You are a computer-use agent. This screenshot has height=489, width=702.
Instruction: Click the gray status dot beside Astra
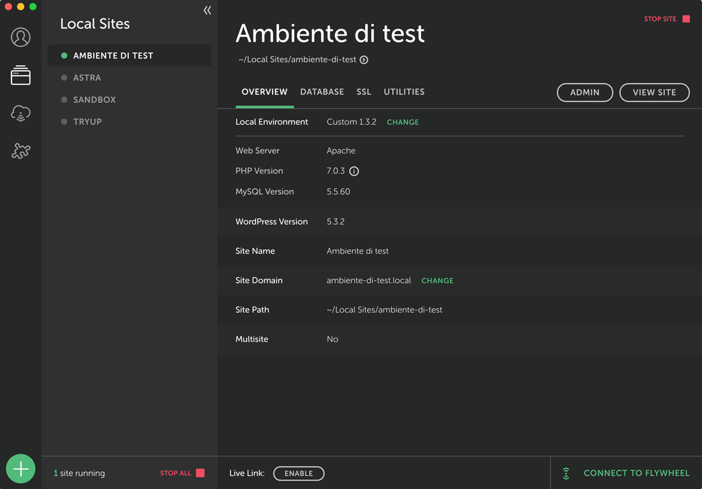point(64,77)
